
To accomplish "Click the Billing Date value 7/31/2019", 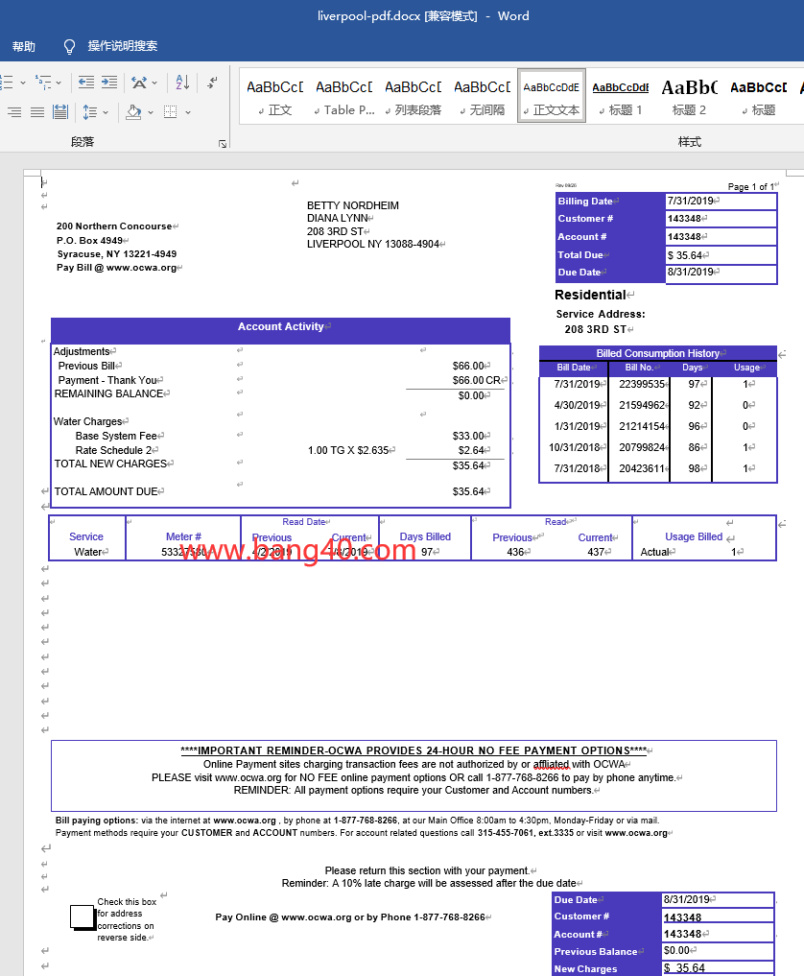I will [691, 201].
